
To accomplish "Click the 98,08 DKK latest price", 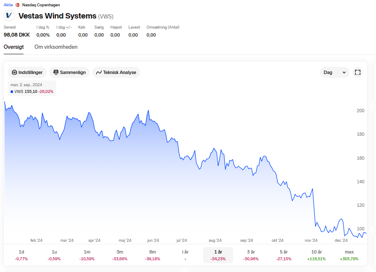I will (17, 35).
